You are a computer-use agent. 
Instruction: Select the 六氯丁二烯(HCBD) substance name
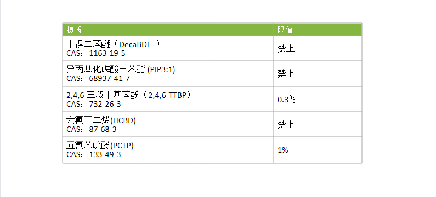[101, 121]
